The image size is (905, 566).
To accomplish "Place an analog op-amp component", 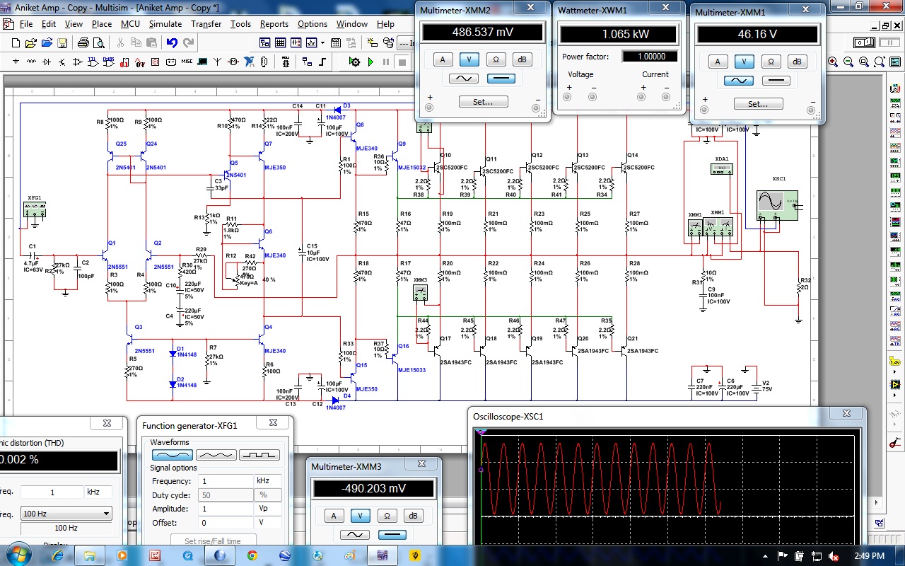I will tap(78, 62).
